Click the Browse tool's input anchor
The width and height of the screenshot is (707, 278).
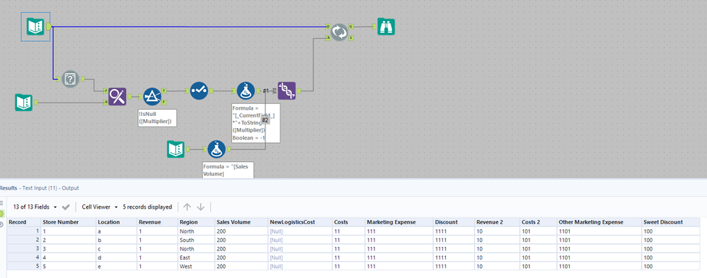coord(374,27)
